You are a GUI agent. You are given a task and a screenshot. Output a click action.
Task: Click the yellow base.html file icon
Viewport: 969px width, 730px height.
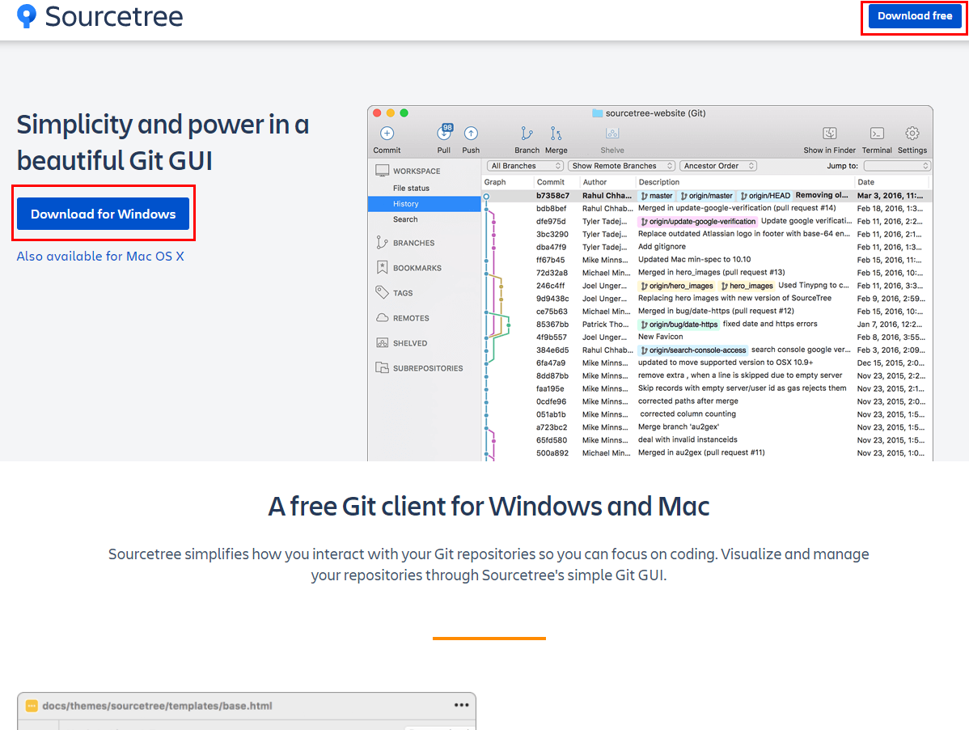(x=32, y=705)
